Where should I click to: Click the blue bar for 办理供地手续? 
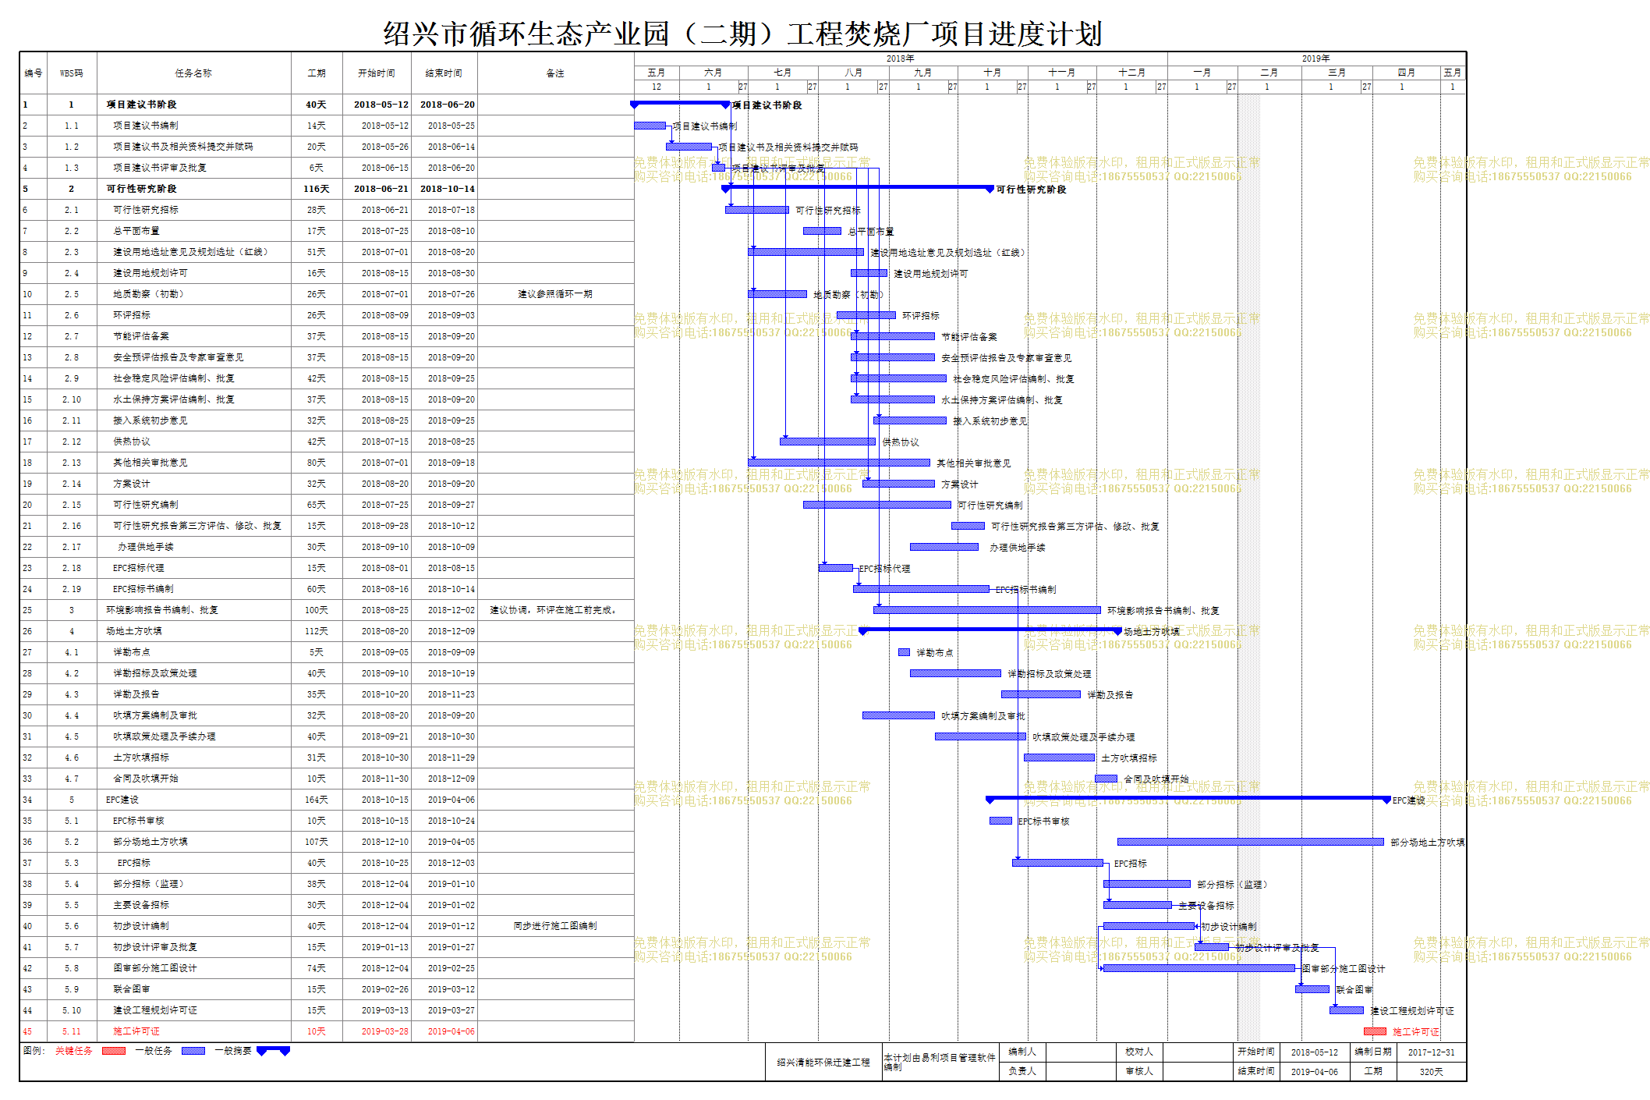[x=944, y=547]
